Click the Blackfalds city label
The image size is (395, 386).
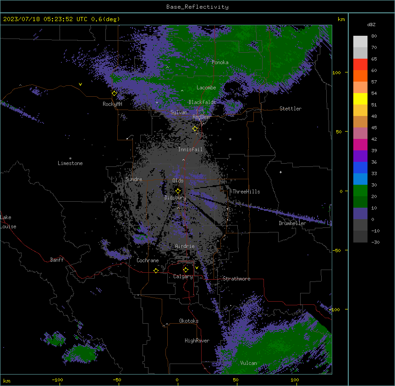pyautogui.click(x=202, y=102)
